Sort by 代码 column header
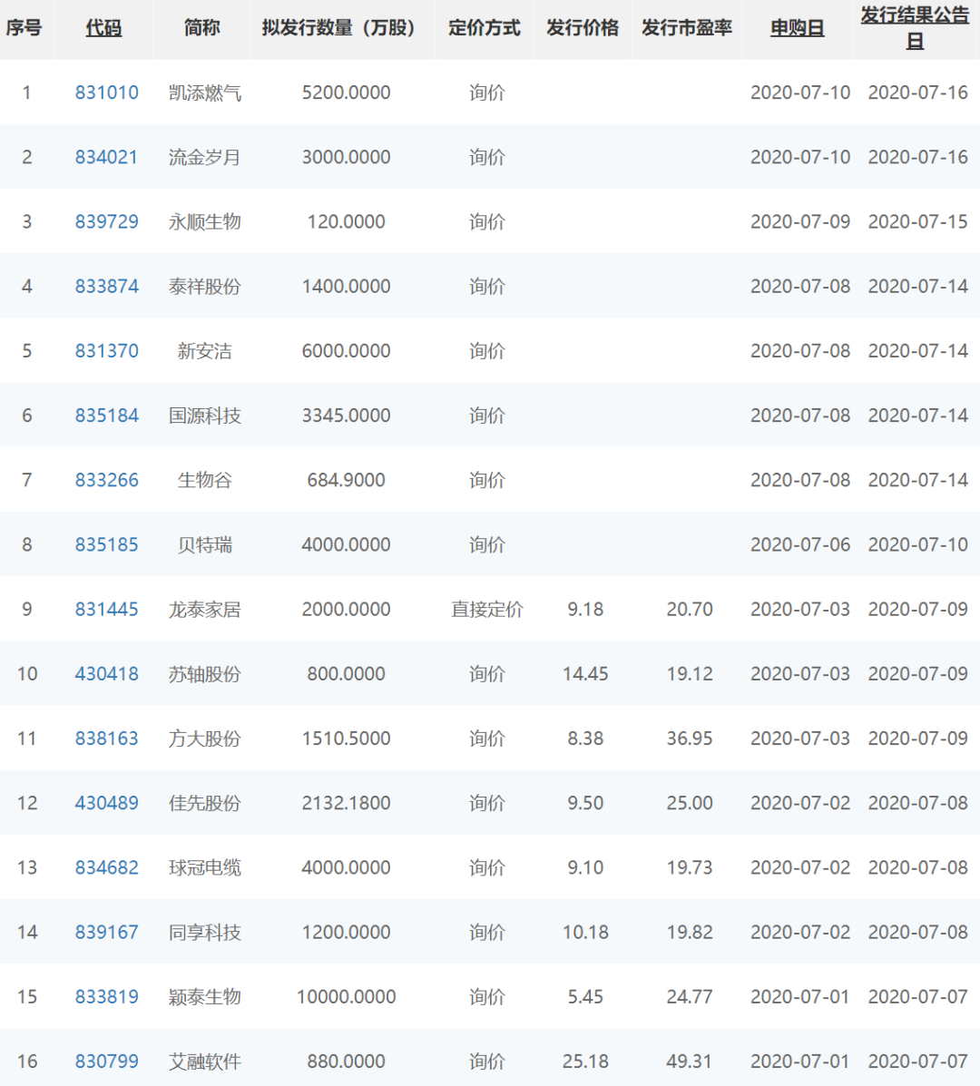 tap(103, 28)
